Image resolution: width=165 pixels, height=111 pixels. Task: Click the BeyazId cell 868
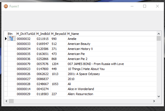tap(59, 59)
